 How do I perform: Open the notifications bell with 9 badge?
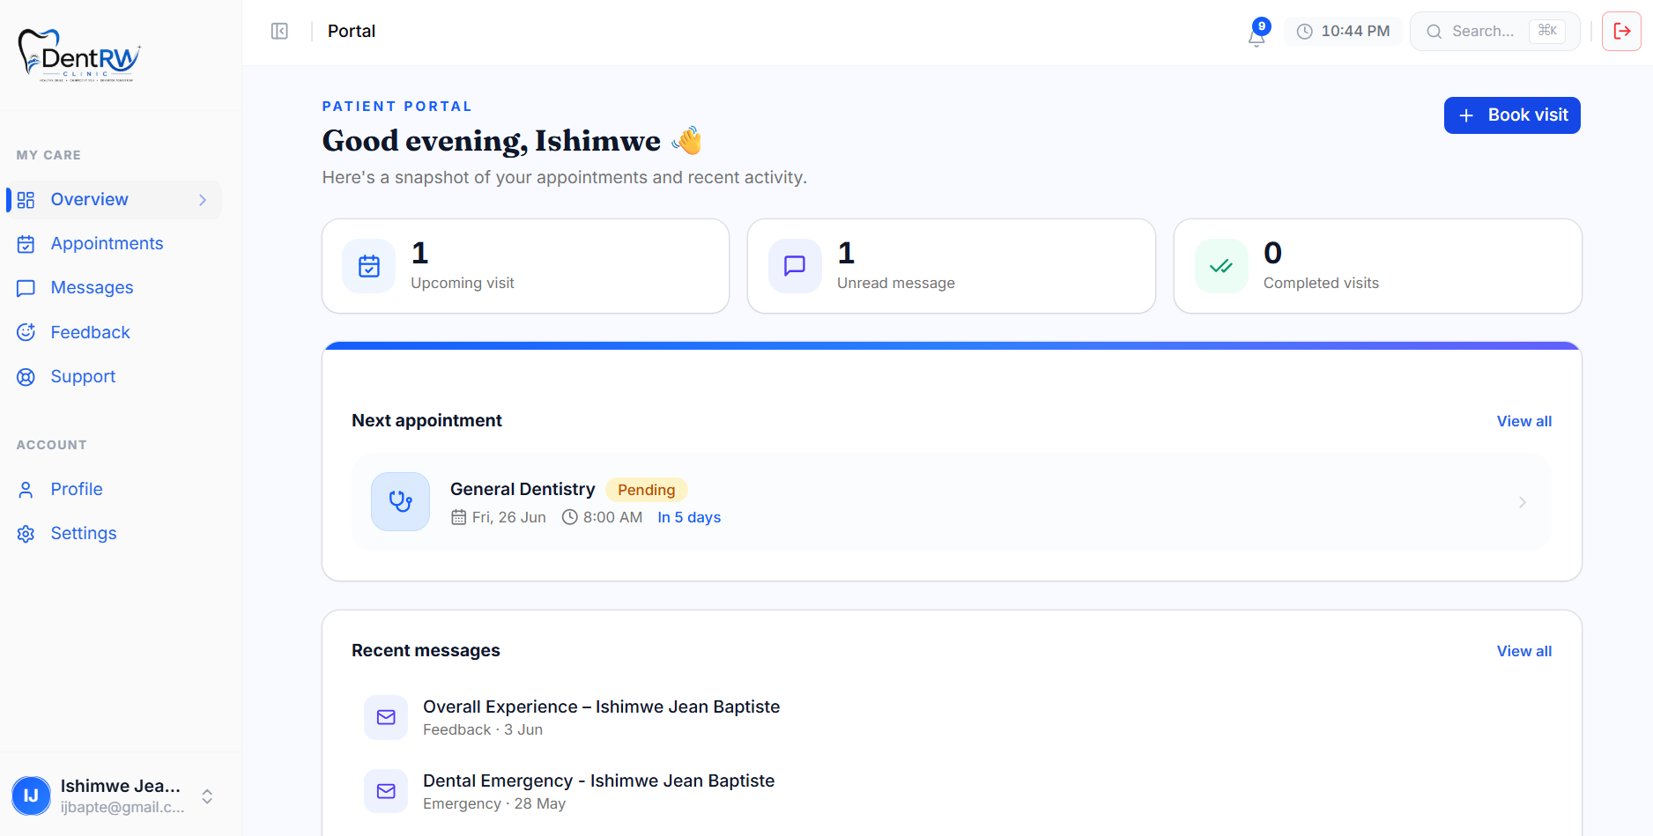pos(1257,33)
